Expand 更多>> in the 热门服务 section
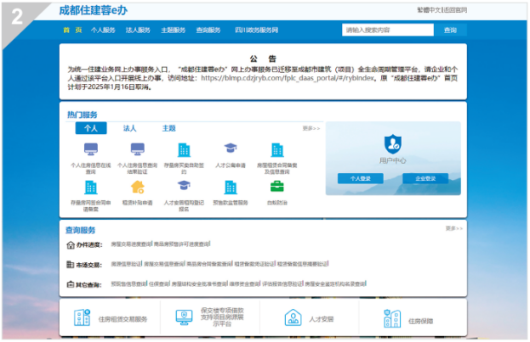This screenshot has width=530, height=342. [311, 128]
